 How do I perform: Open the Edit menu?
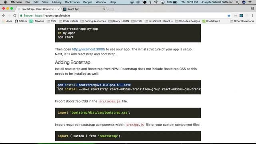coord(36,2)
